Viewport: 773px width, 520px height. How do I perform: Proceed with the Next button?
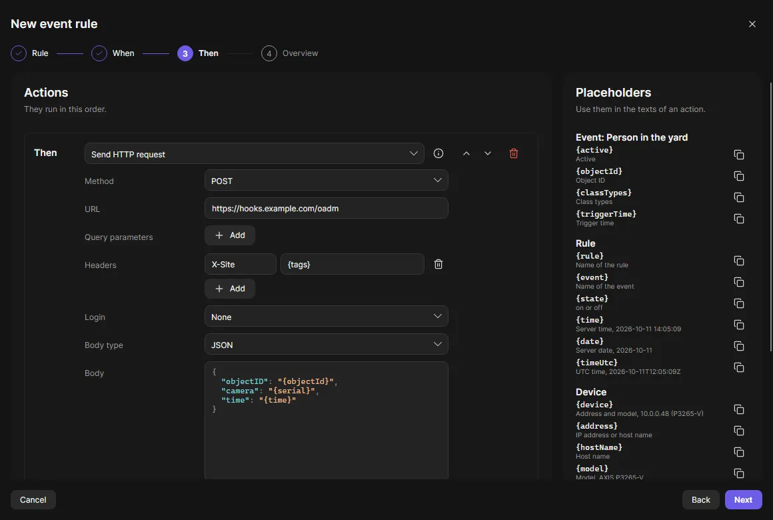743,500
